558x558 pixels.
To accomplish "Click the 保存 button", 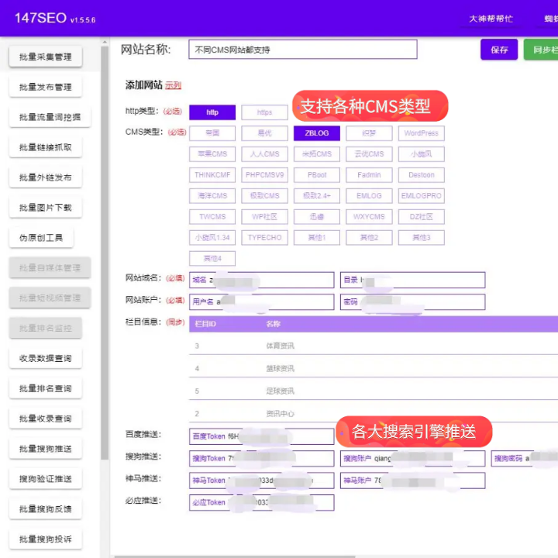I will [x=499, y=50].
